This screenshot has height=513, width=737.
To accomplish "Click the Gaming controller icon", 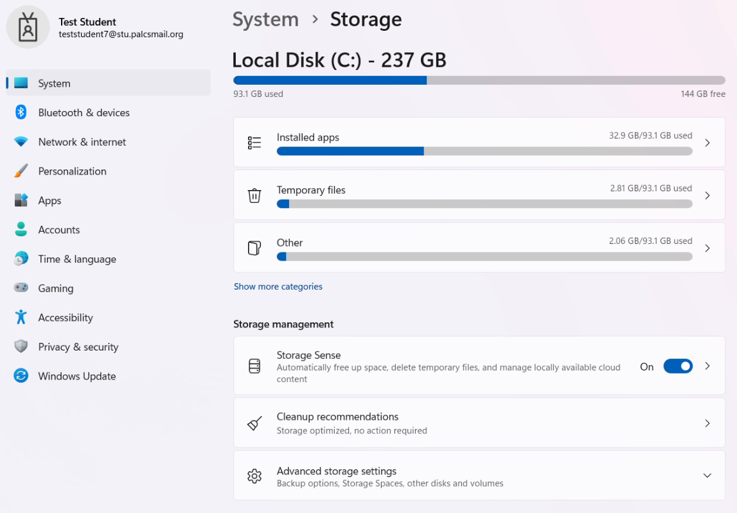I will coord(21,288).
